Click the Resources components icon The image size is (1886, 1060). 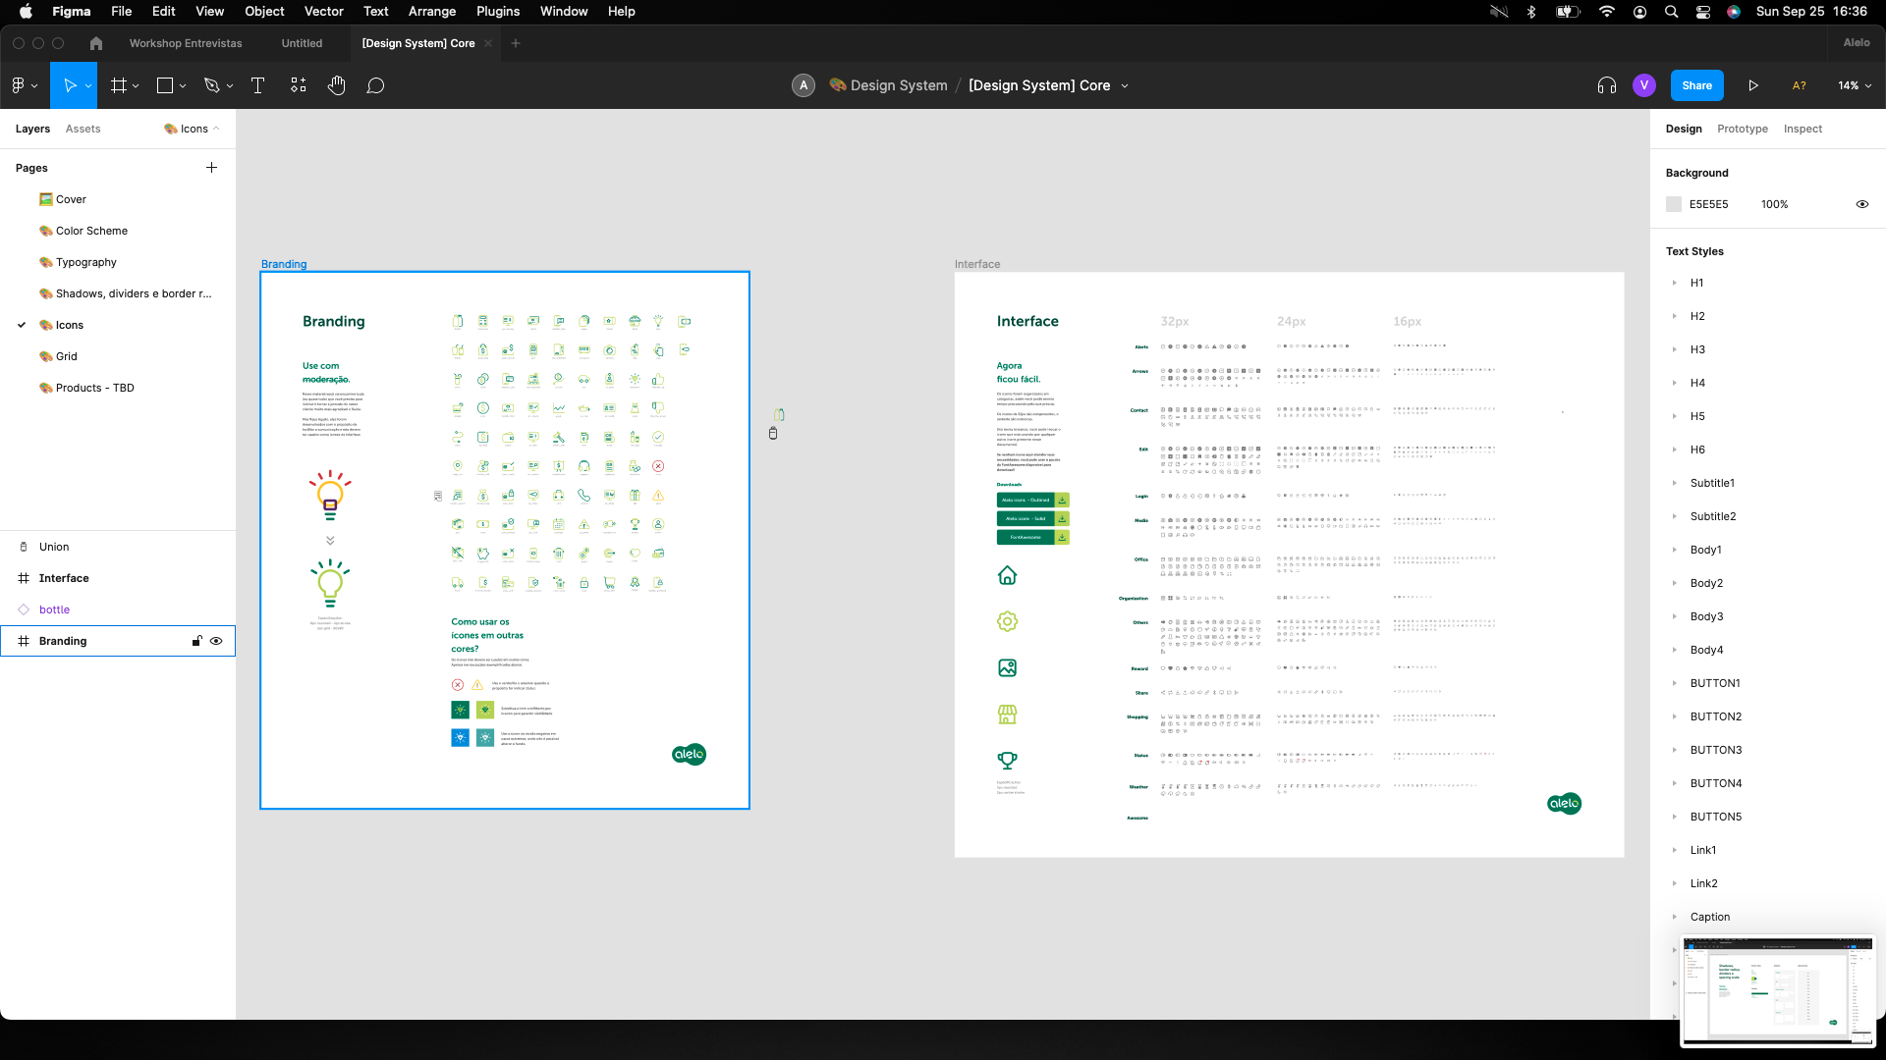(299, 85)
